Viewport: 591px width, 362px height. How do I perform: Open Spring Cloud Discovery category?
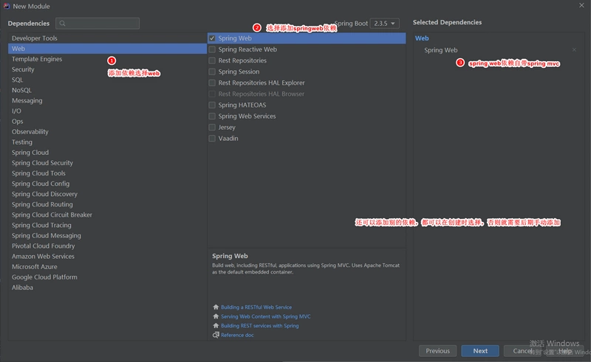107,194
